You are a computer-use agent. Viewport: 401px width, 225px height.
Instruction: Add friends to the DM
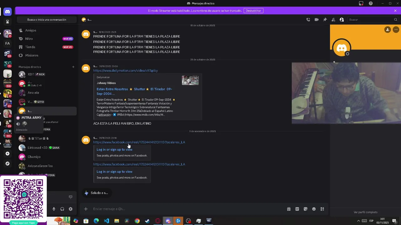pos(333,20)
